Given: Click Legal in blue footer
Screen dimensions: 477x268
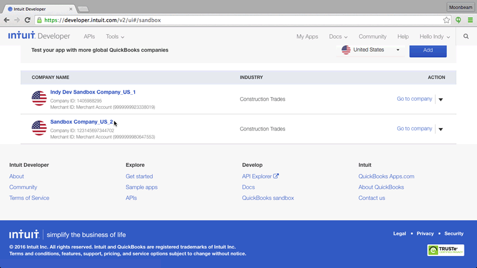Looking at the screenshot, I should coord(399,233).
